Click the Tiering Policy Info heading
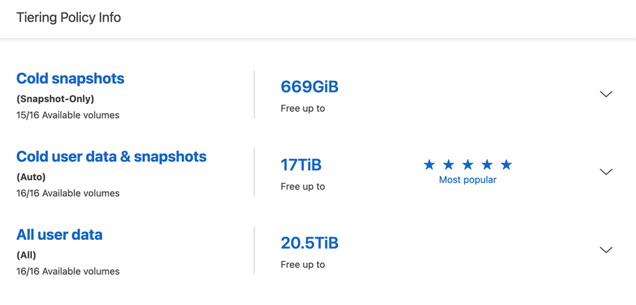The image size is (636, 305). (x=68, y=18)
